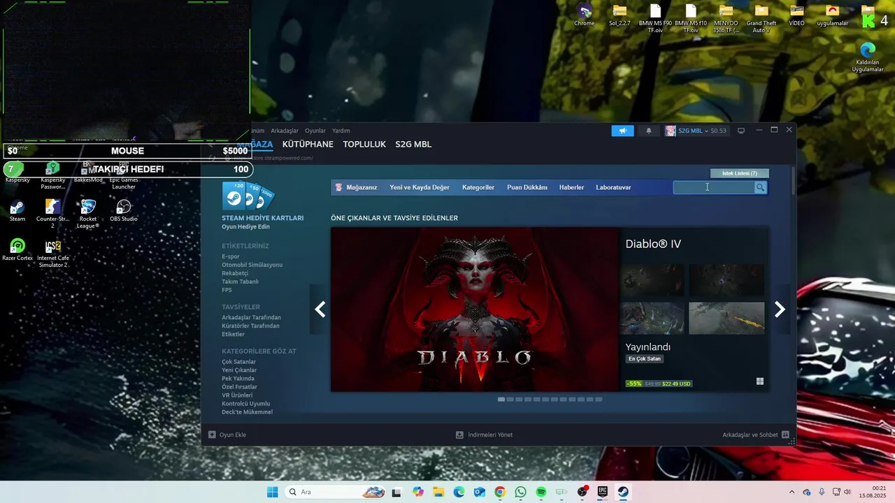The image size is (895, 503).
Task: Open the Kaldırılan Uygulamalar Edge shortcut
Action: (868, 57)
